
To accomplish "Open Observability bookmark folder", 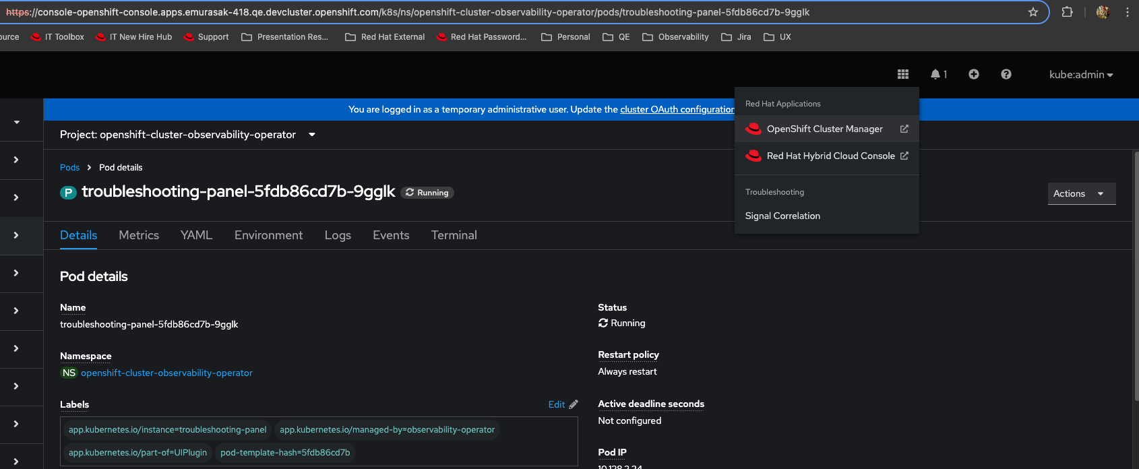I will (x=676, y=37).
